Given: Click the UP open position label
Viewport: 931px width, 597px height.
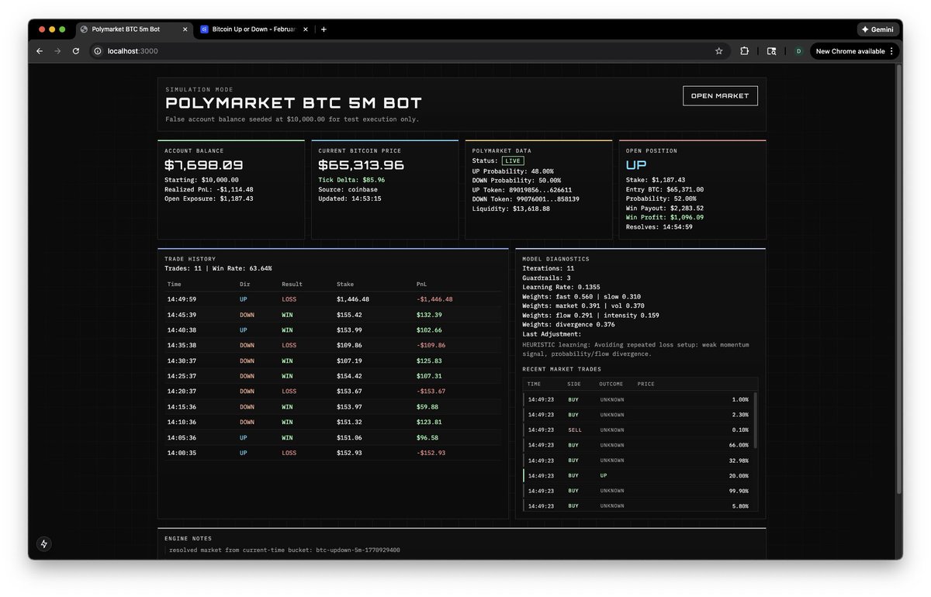Looking at the screenshot, I should click(x=636, y=165).
